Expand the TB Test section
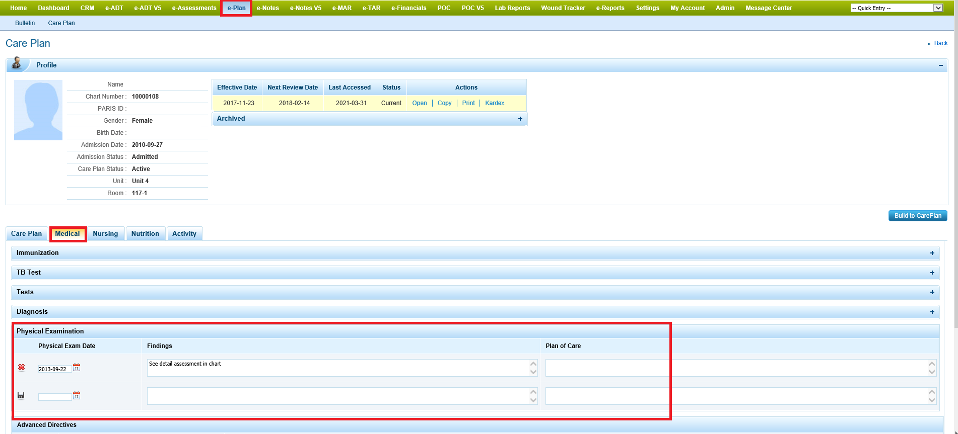This screenshot has width=958, height=434. (932, 273)
